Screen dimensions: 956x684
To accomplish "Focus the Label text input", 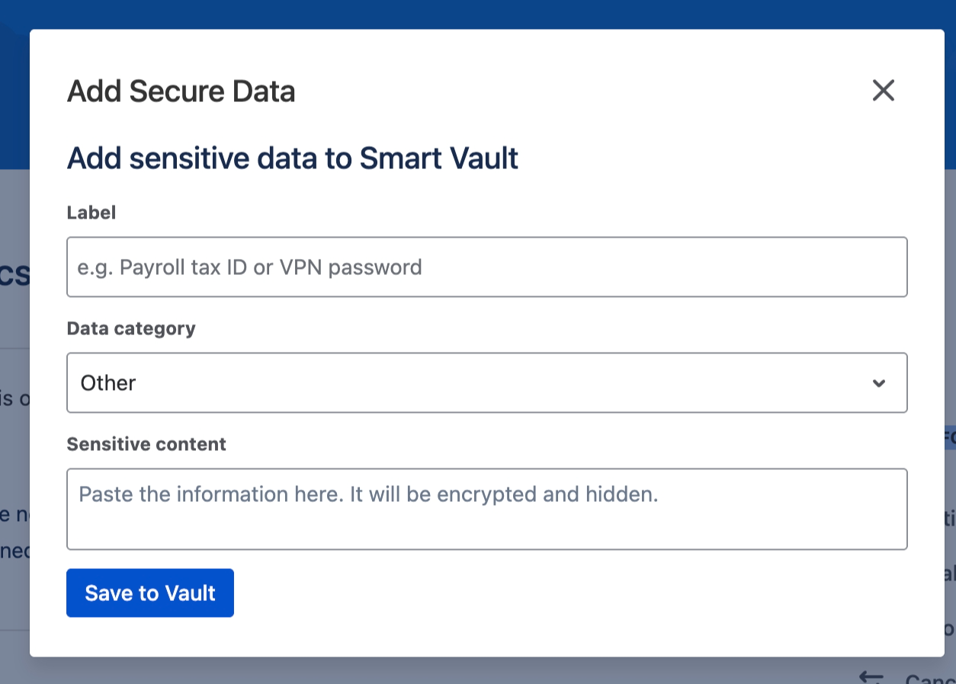I will tap(486, 267).
